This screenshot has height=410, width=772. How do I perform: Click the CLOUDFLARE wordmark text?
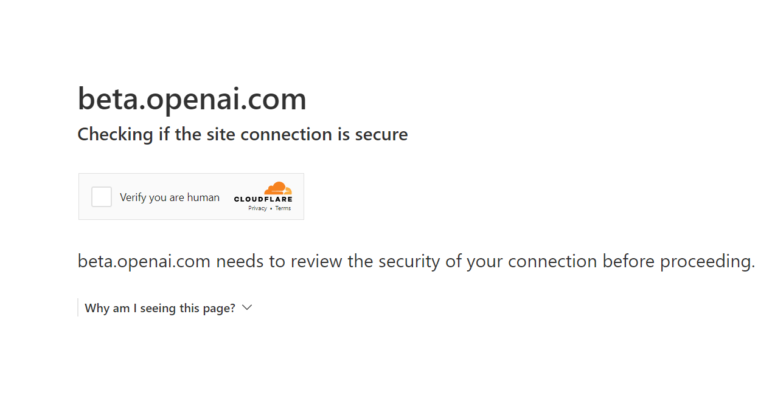(x=263, y=199)
